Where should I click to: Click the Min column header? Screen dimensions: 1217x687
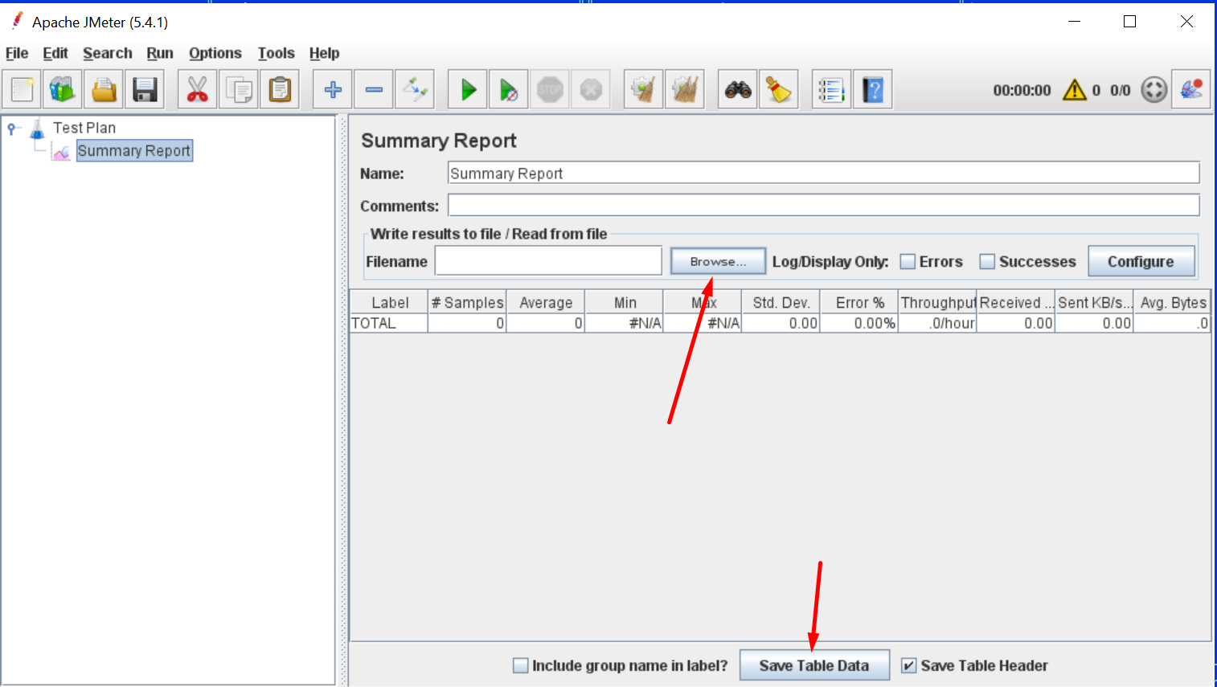pyautogui.click(x=625, y=302)
